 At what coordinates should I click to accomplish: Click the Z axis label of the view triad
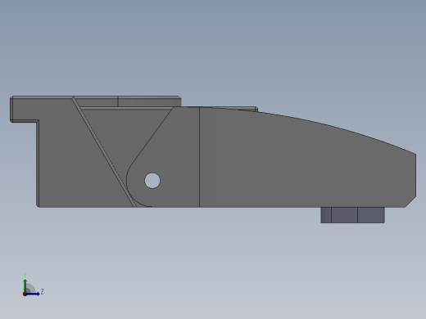pos(42,292)
